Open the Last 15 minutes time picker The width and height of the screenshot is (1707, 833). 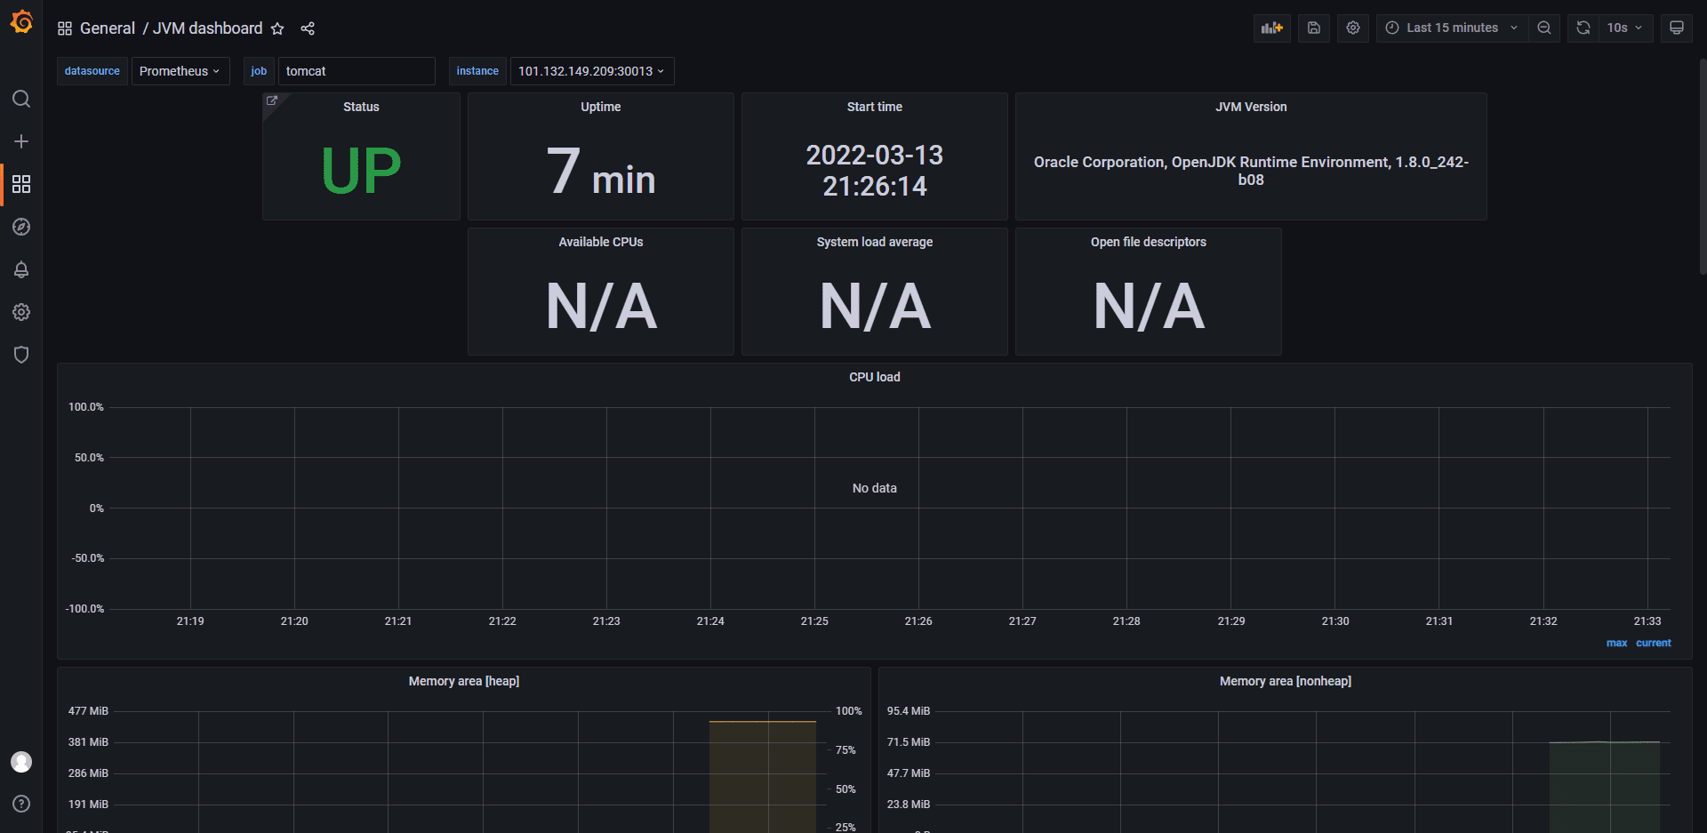tap(1452, 28)
